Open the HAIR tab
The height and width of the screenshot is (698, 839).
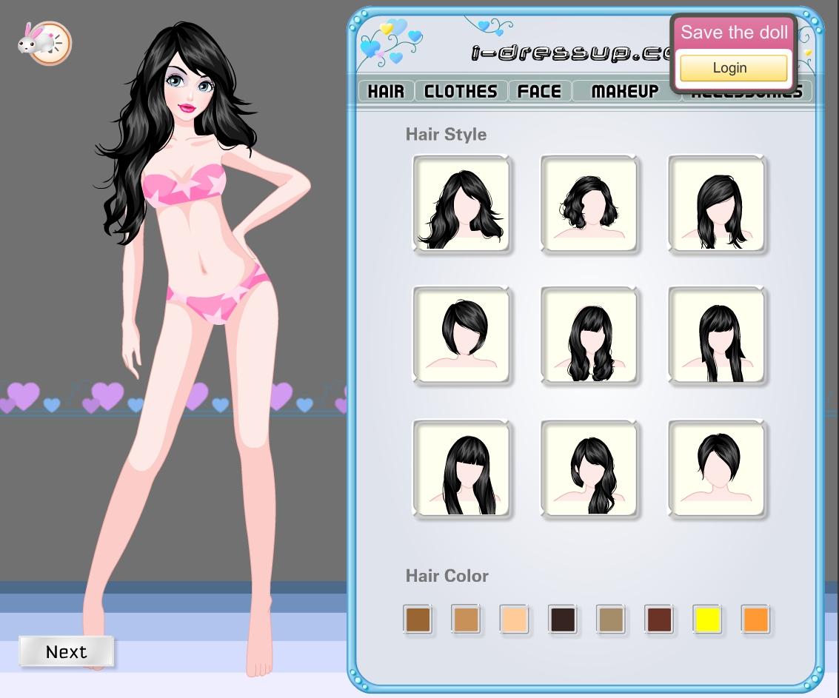(x=386, y=91)
